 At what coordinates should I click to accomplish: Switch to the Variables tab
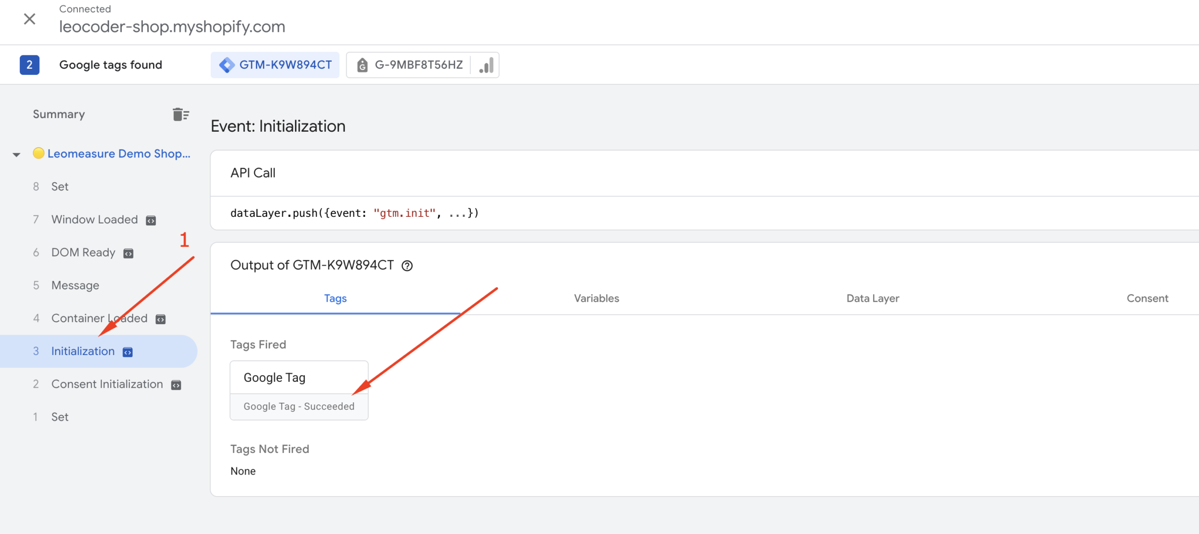click(x=596, y=298)
